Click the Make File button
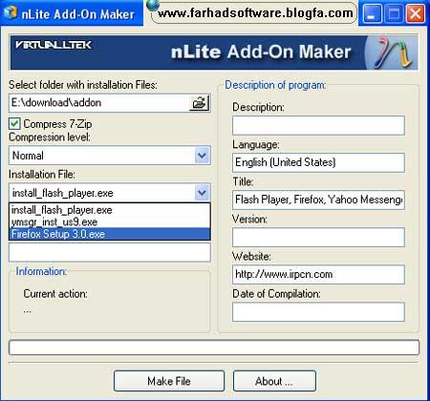This screenshot has width=430, height=401. (x=169, y=381)
